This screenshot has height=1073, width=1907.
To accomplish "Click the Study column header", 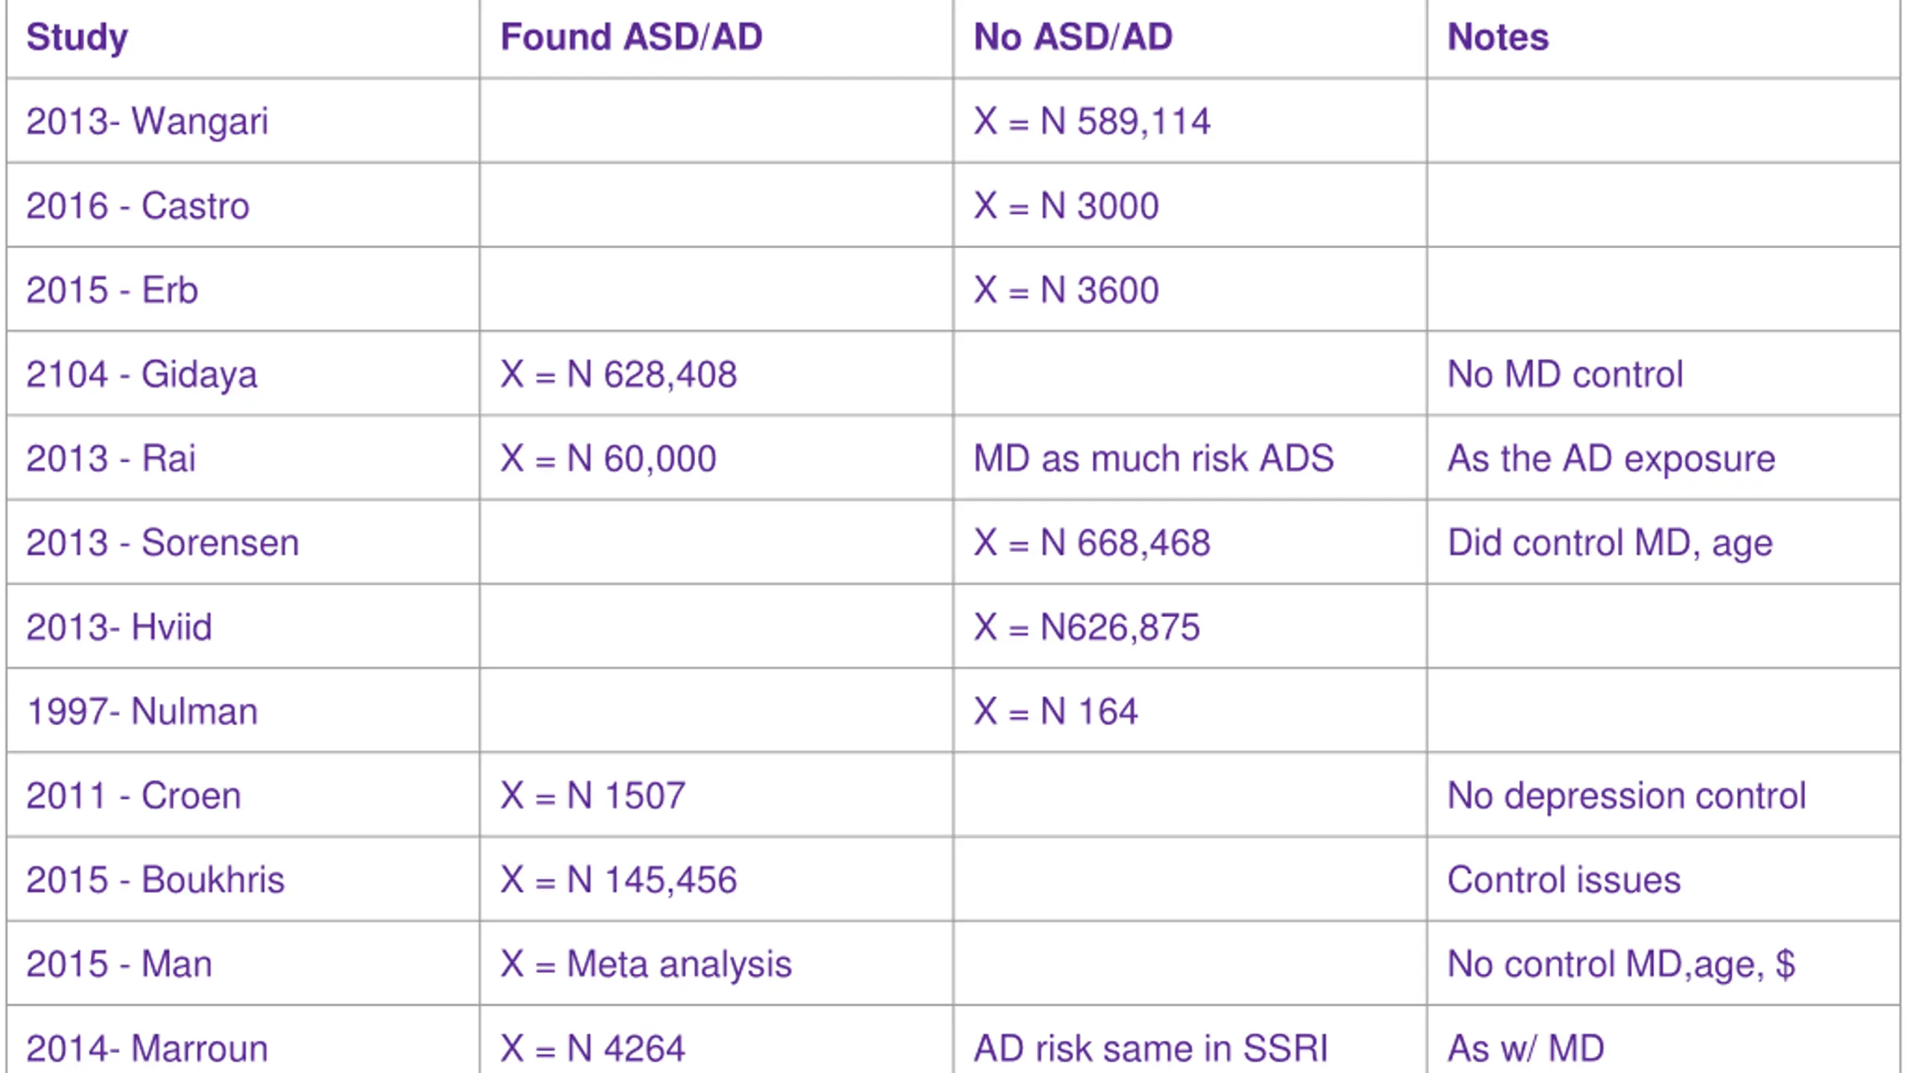I will pyautogui.click(x=77, y=37).
